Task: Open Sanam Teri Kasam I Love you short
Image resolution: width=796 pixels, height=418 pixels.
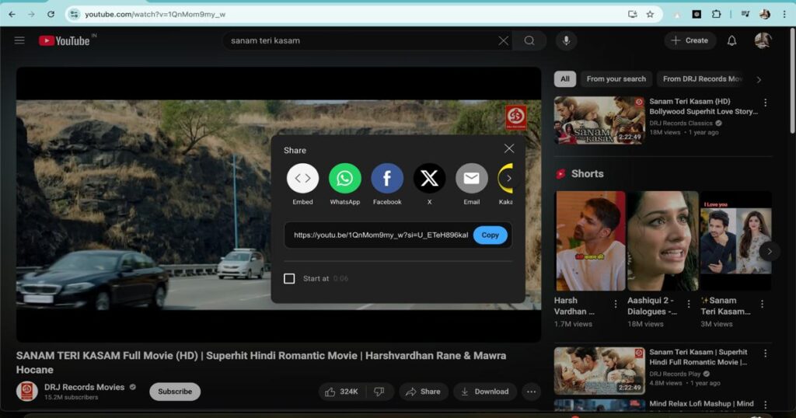Action: tap(735, 241)
